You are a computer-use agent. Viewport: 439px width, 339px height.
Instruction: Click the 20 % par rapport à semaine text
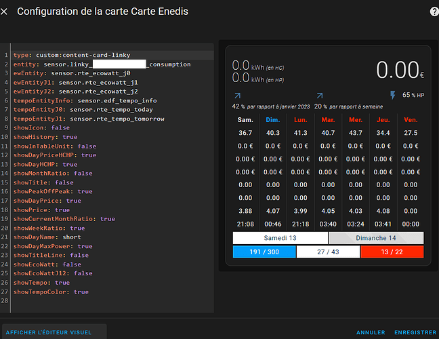tap(349, 106)
